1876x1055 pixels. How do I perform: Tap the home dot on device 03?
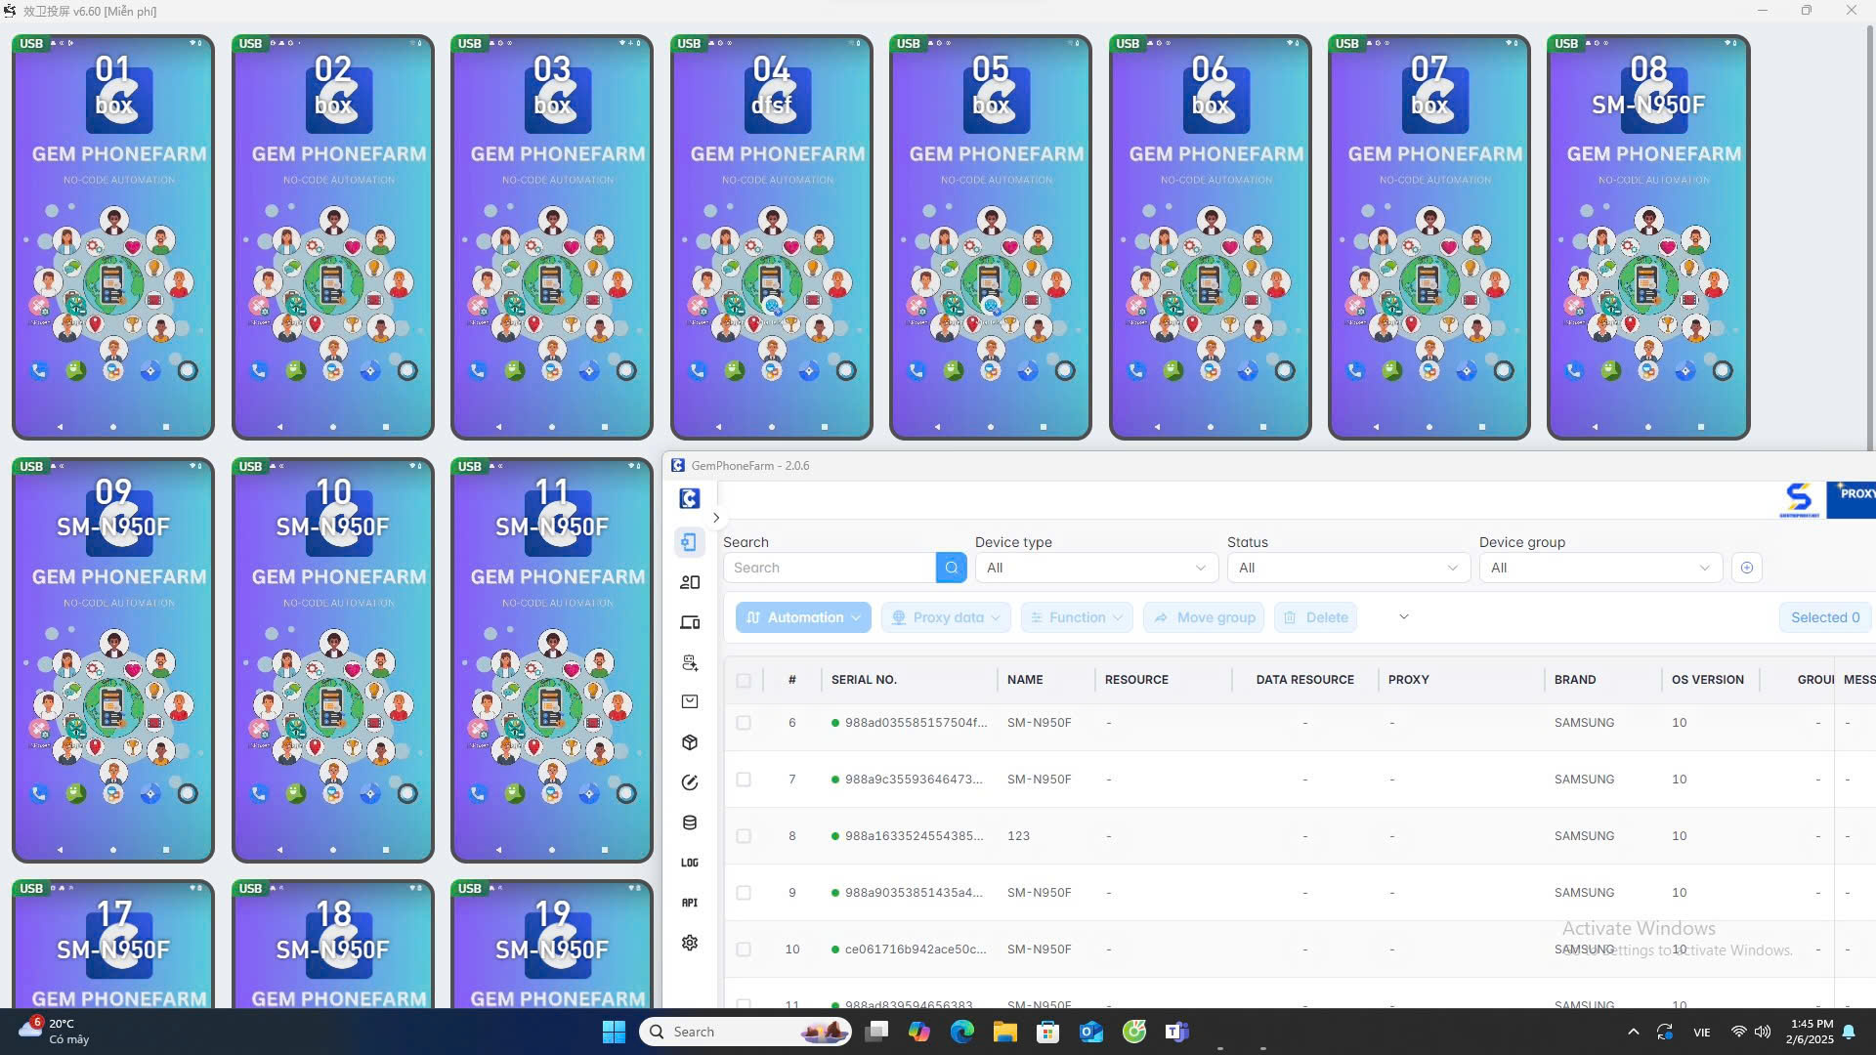(x=552, y=427)
